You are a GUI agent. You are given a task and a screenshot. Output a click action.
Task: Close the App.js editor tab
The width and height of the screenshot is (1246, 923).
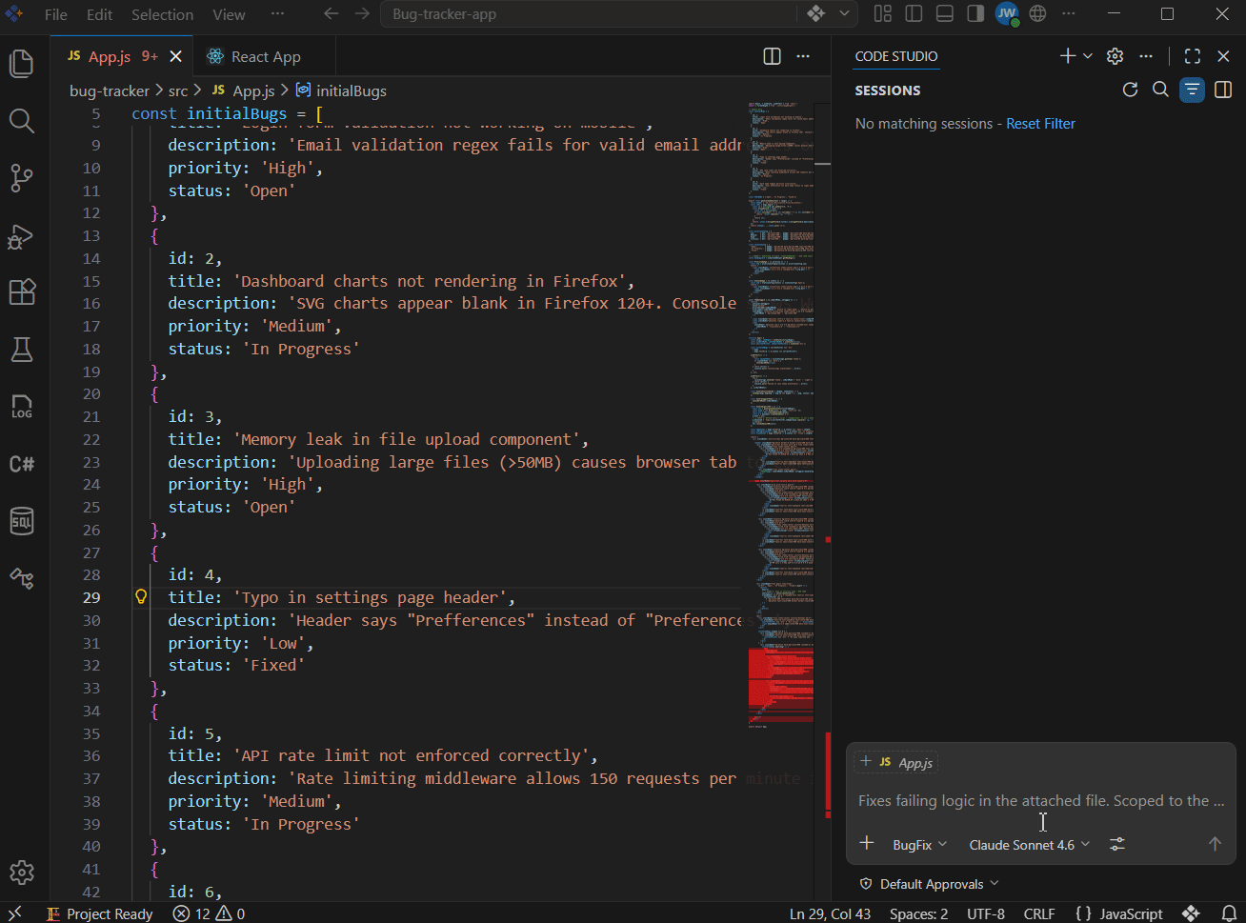pyautogui.click(x=175, y=56)
